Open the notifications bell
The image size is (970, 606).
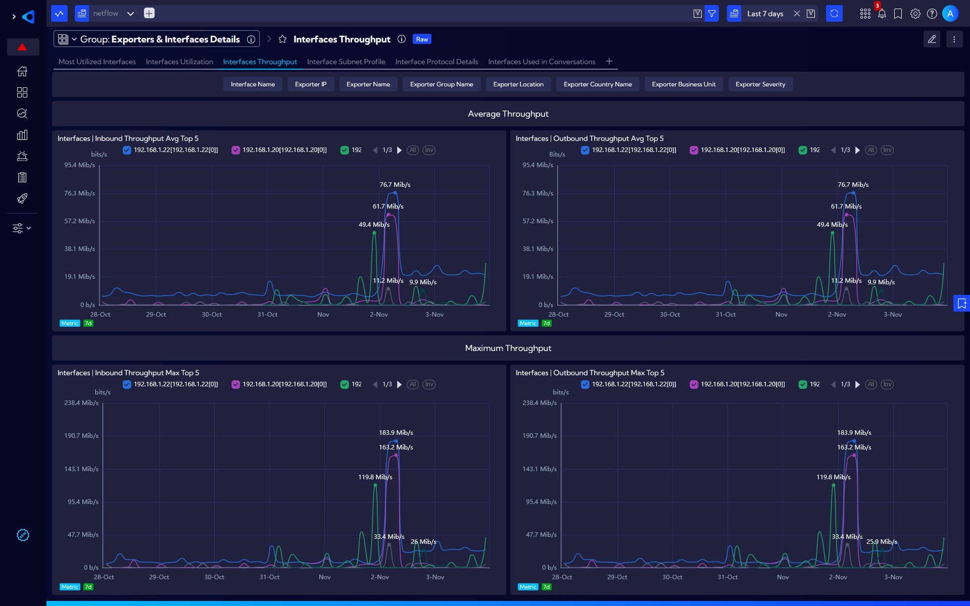pyautogui.click(x=882, y=14)
